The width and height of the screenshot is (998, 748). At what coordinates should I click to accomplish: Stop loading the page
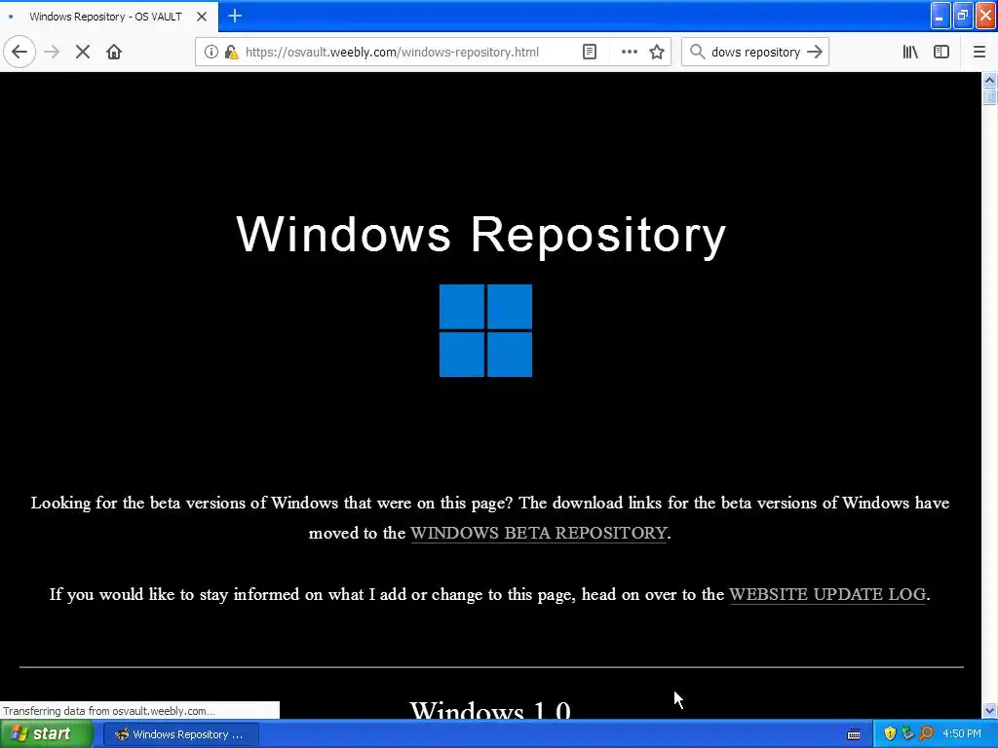pos(83,52)
